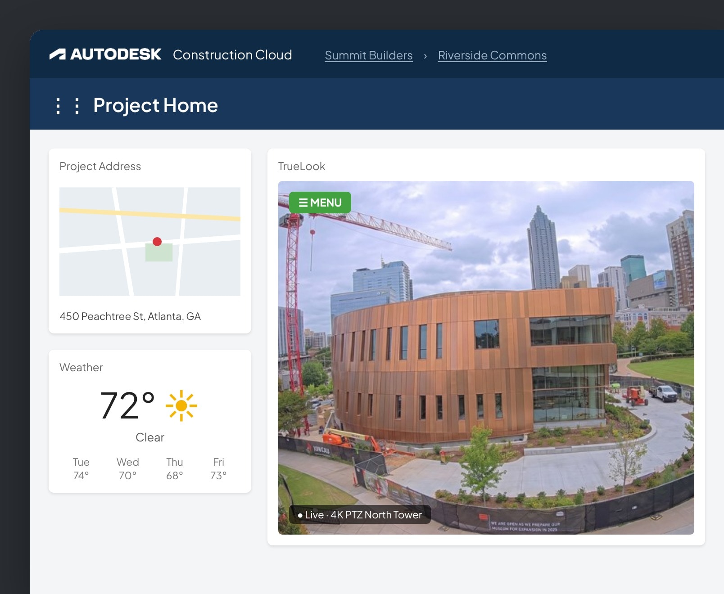Click the 'Clear' weather condition text
The image size is (724, 594).
pos(150,437)
